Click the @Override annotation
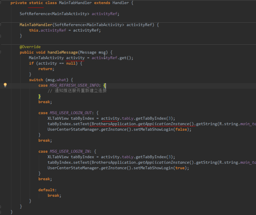 pyautogui.click(x=30, y=47)
